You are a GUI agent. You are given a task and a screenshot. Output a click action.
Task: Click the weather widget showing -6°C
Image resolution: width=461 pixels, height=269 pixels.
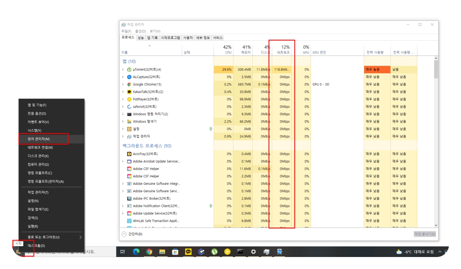415,252
